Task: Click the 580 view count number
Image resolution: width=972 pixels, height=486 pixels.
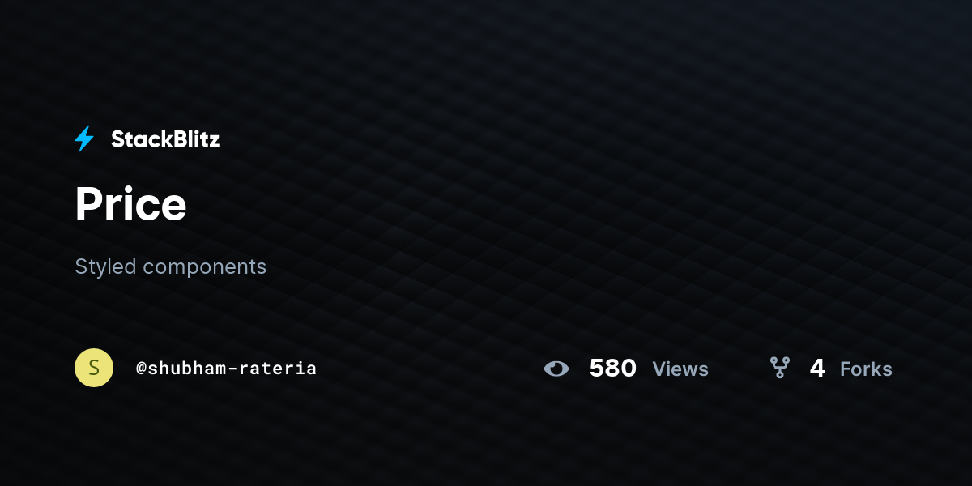Action: (x=612, y=369)
